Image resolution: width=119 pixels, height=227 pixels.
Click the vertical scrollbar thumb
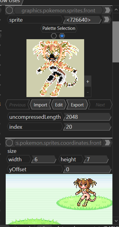pyautogui.click(x=116, y=42)
